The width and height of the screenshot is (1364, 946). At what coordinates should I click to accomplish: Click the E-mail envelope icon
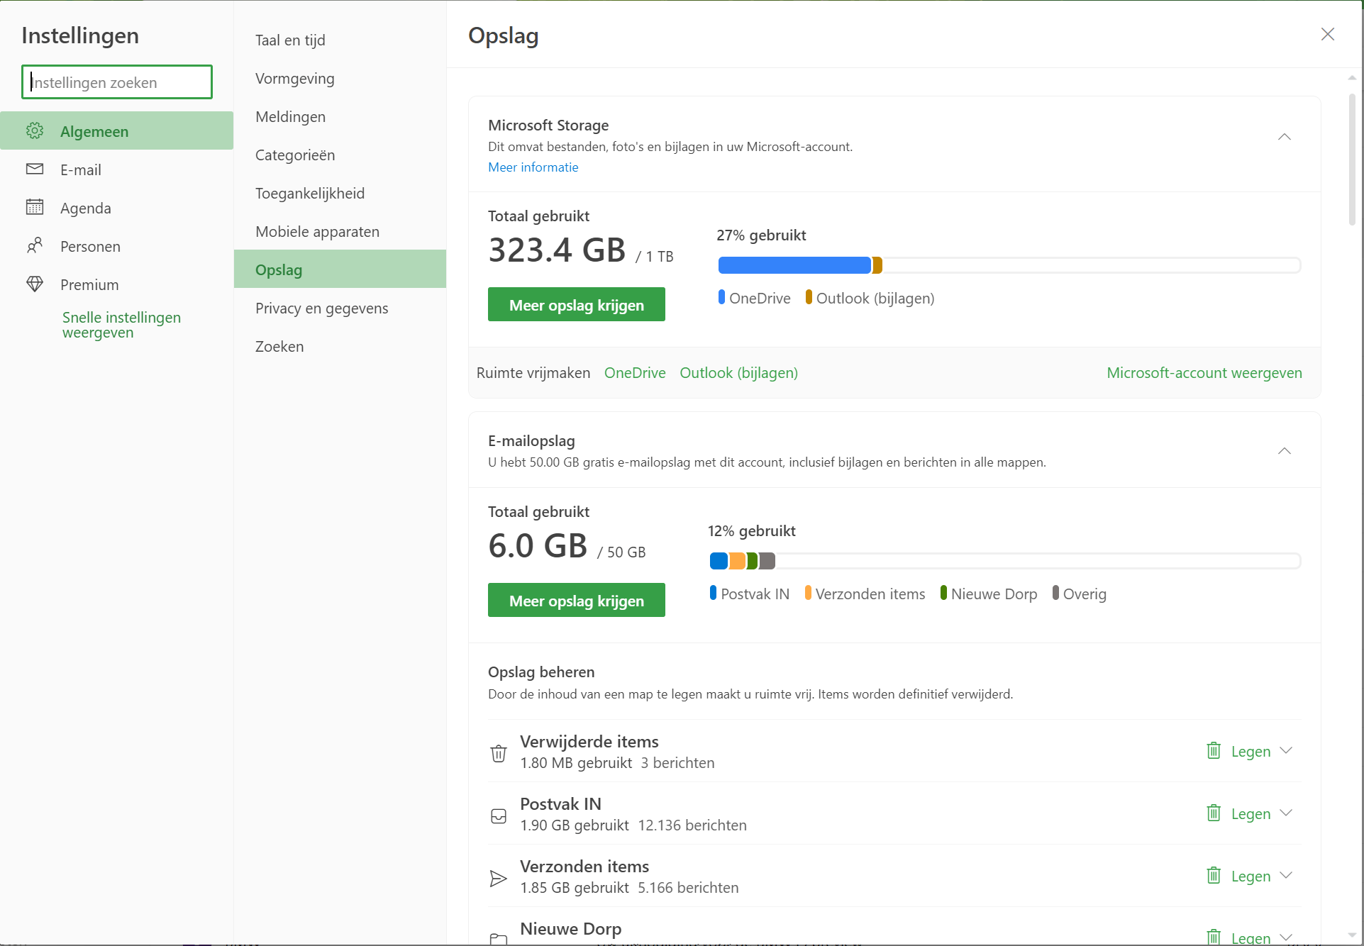[x=35, y=169]
